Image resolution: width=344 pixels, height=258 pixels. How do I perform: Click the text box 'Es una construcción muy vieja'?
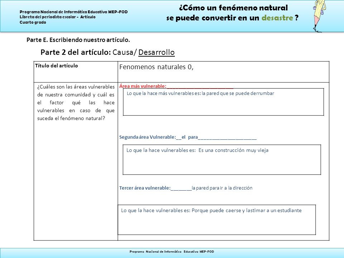[x=222, y=159]
